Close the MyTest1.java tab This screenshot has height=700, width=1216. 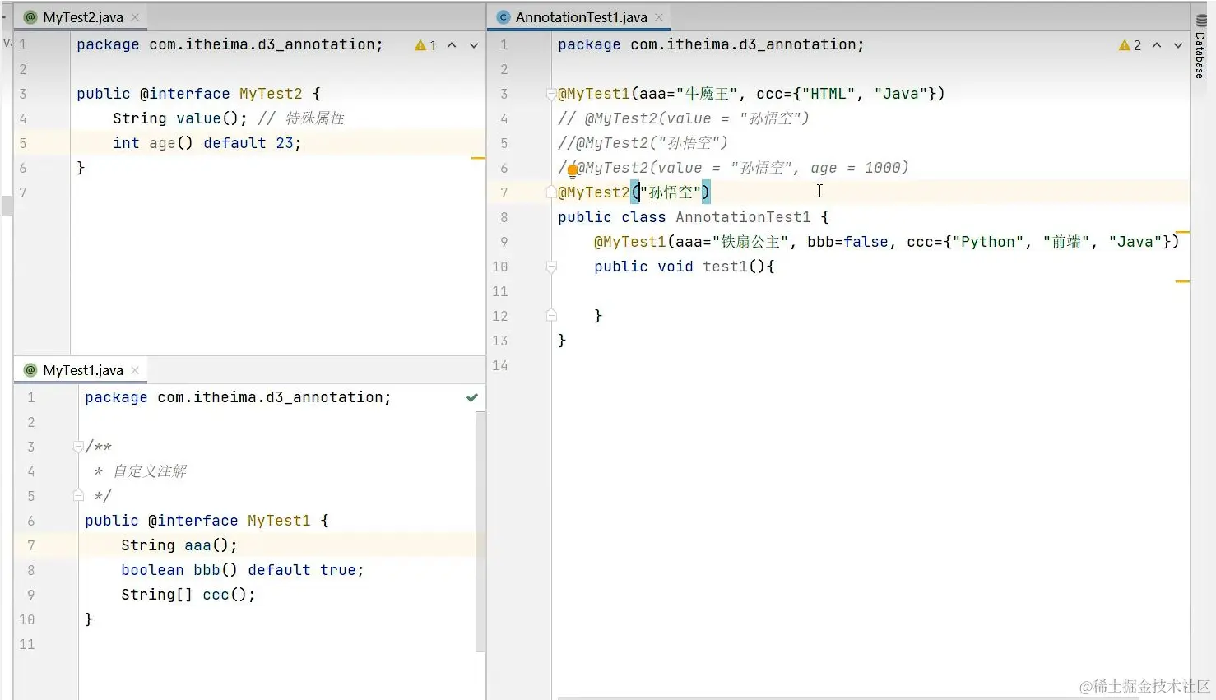point(135,370)
